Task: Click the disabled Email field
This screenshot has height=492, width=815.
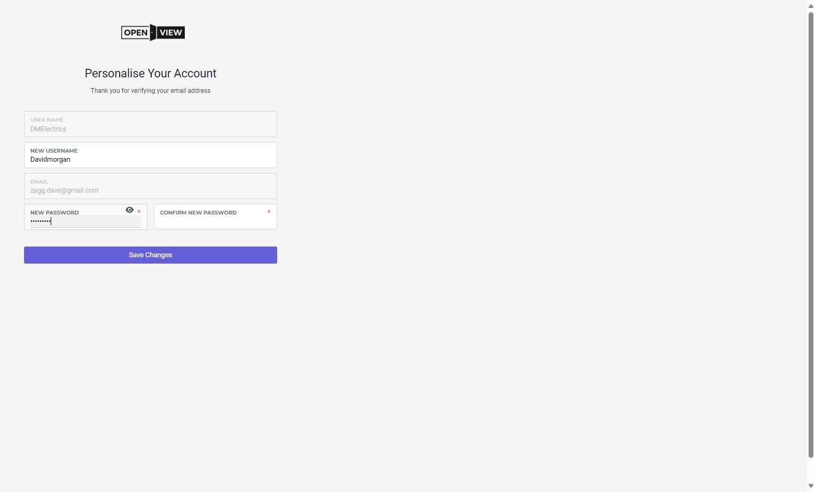Action: point(151,186)
